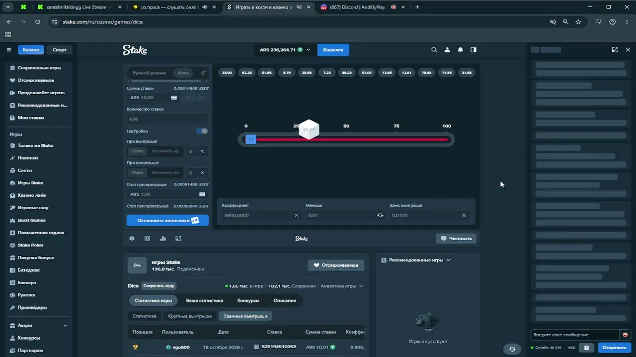Screen dimensions: 636x357
Task: Open the live statistics chart icon
Action: point(163,238)
